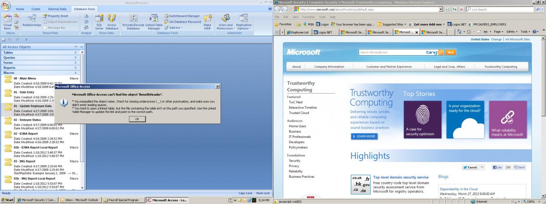The image size is (546, 204).
Task: Click the Encode/Decode Database tool
Action: [133, 22]
